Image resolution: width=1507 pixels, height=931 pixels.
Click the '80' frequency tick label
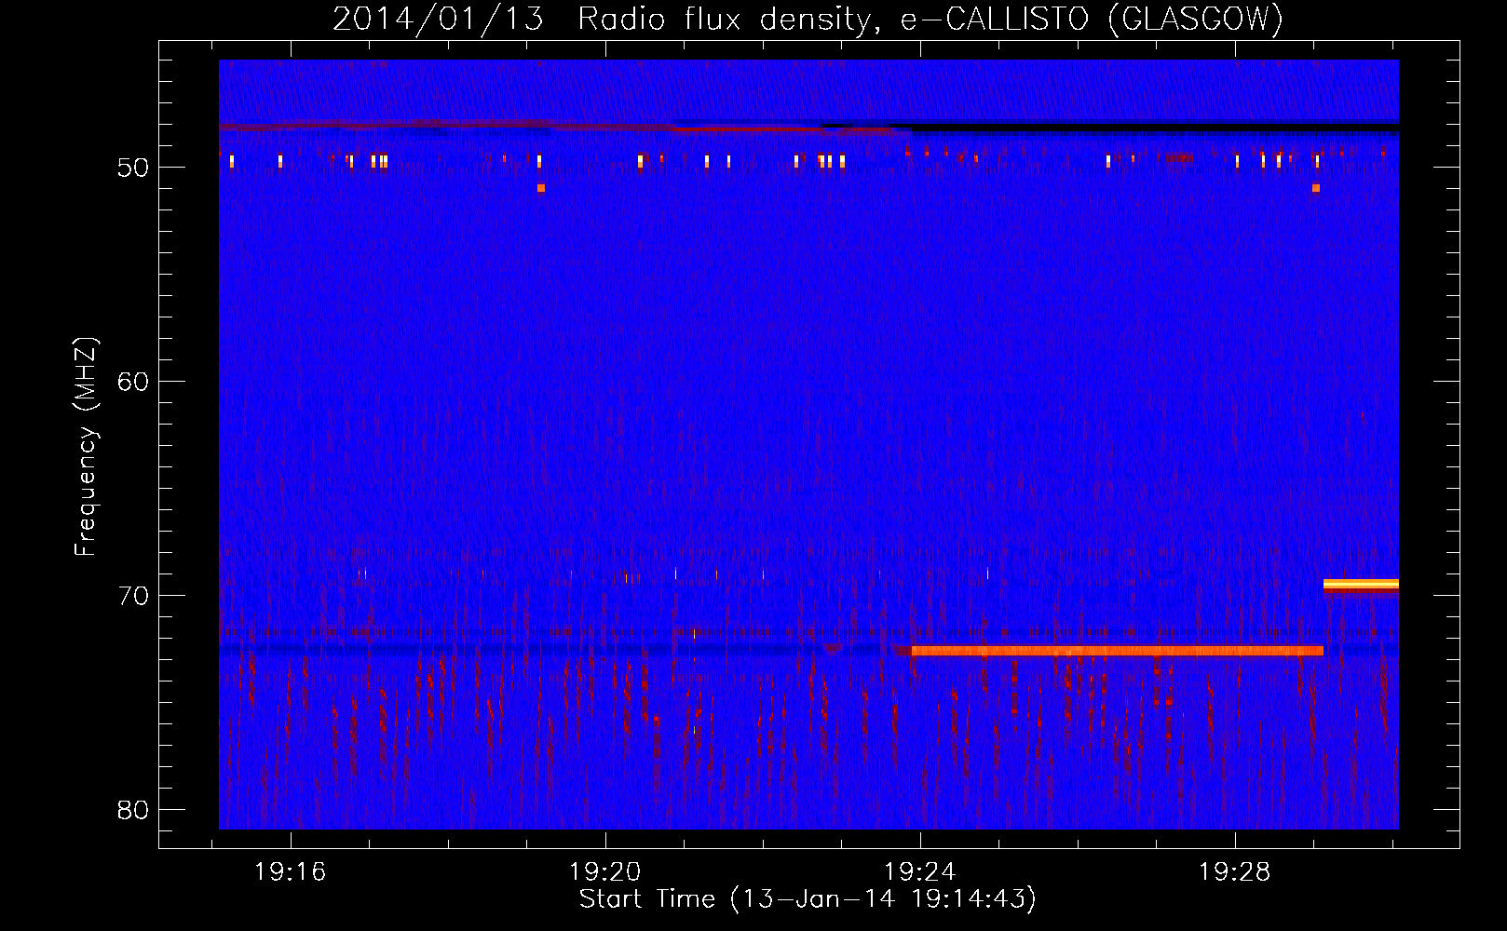(133, 811)
